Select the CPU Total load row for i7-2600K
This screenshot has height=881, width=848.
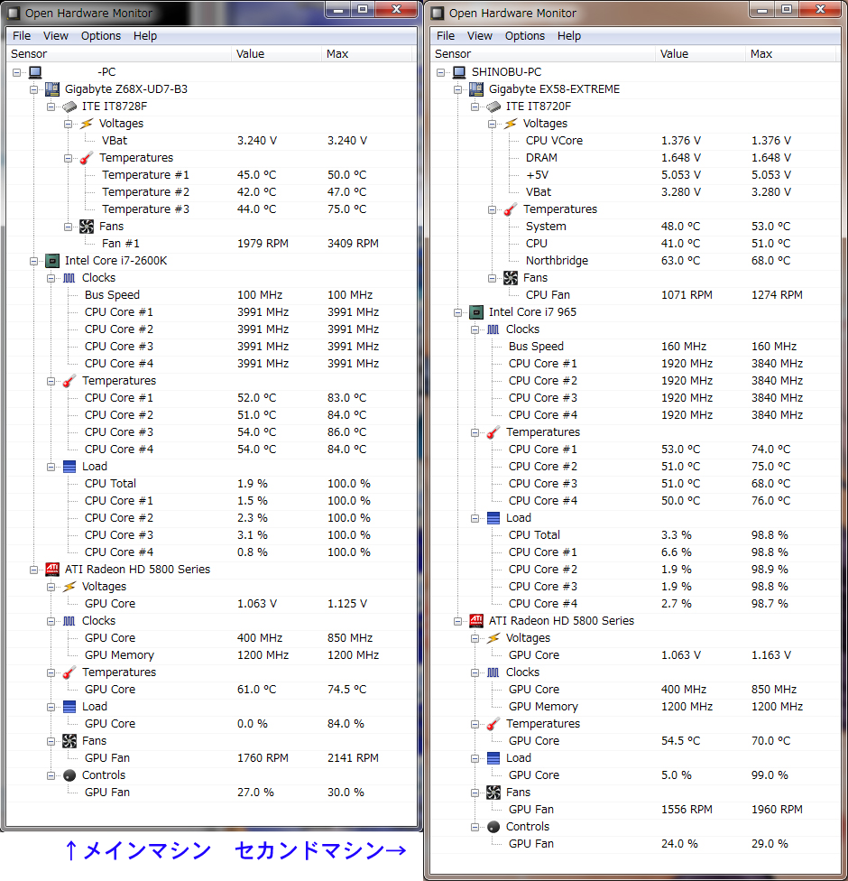click(x=110, y=484)
